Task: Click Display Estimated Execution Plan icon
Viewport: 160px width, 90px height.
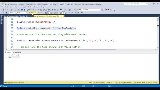Action: [43, 13]
